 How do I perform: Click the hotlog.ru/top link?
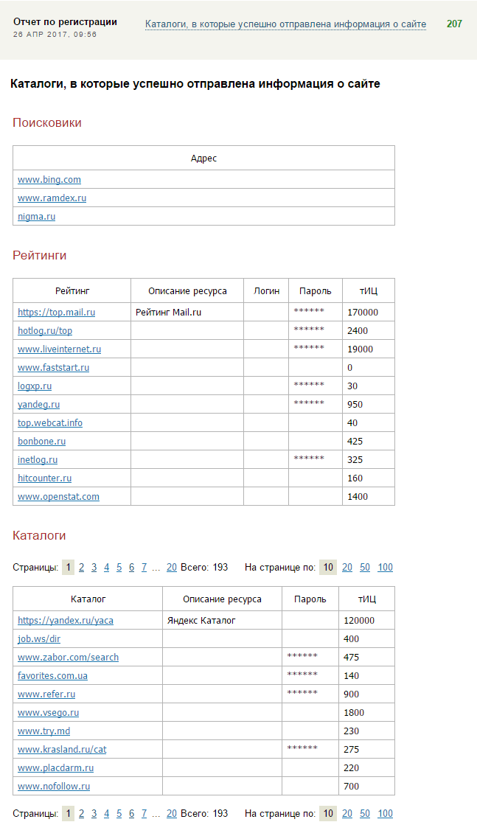(45, 331)
